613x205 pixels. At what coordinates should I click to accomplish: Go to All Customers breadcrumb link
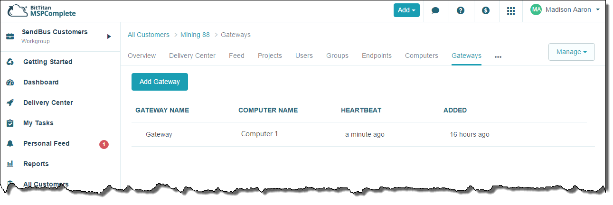coord(149,35)
